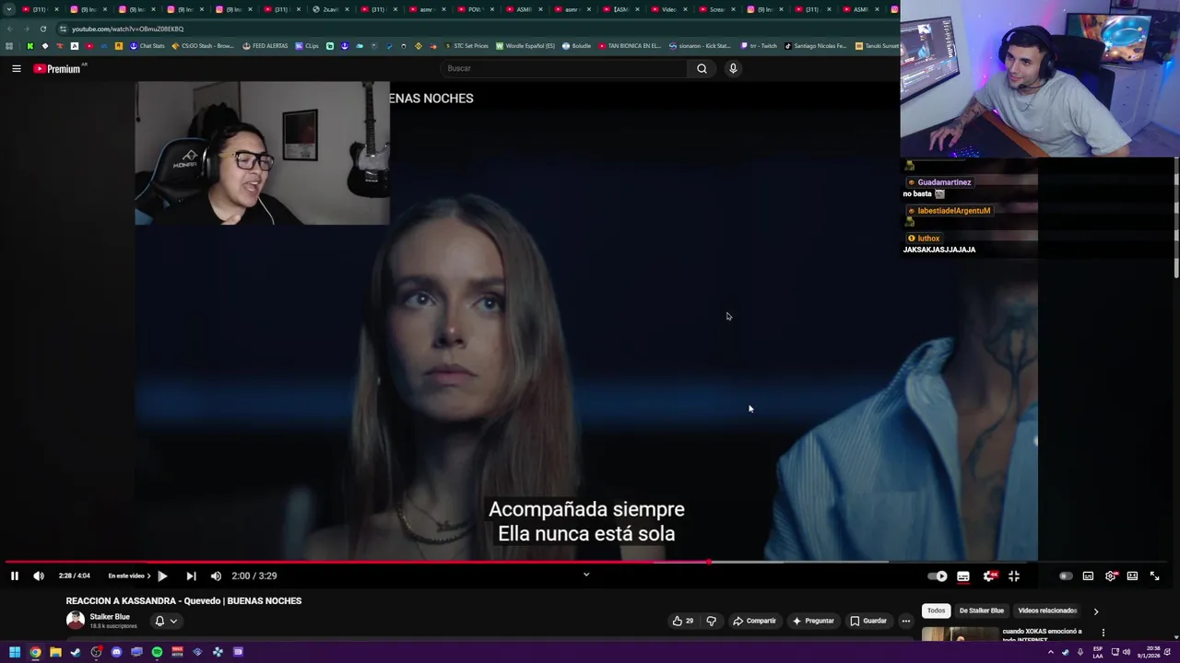The height and width of the screenshot is (663, 1180).
Task: Mute the outer player volume beside 2:28 / 4:04
Action: click(x=39, y=576)
